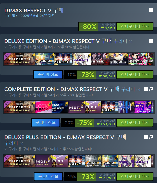This screenshot has width=157, height=183.
Task: Open 꾸러미 정보 for Deluxe Edition
Action: point(48,75)
